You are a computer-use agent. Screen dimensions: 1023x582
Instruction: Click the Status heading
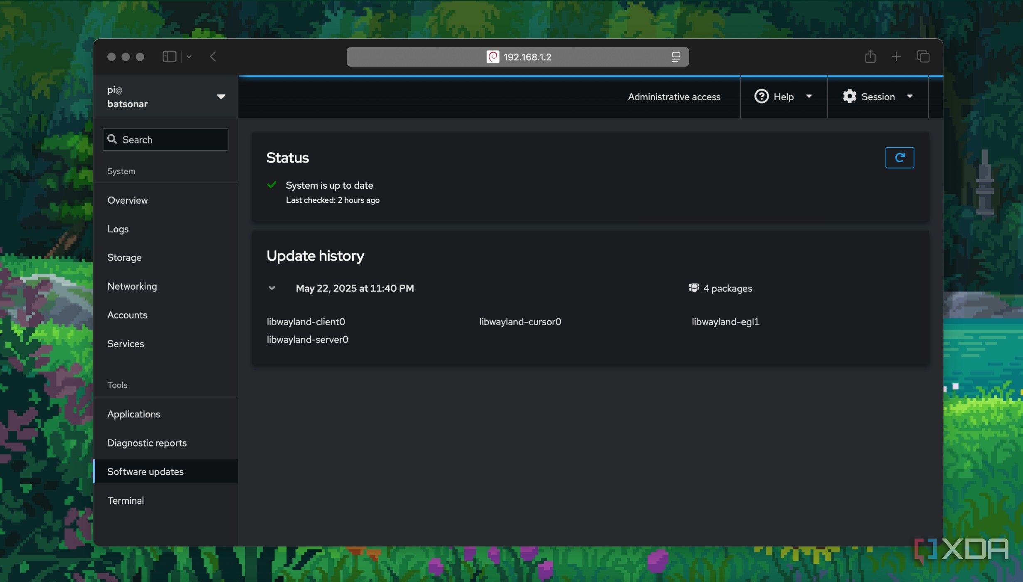coord(288,158)
